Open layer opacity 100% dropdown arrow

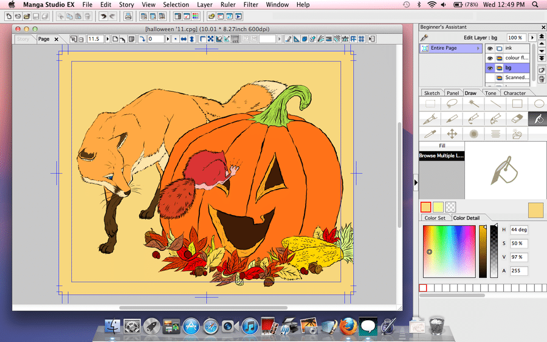(532, 38)
